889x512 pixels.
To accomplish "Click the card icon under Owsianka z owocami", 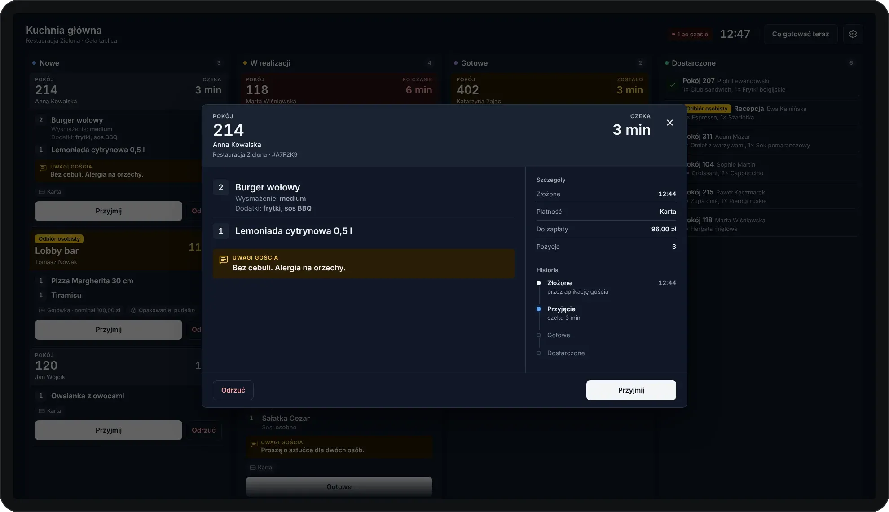I will point(42,411).
